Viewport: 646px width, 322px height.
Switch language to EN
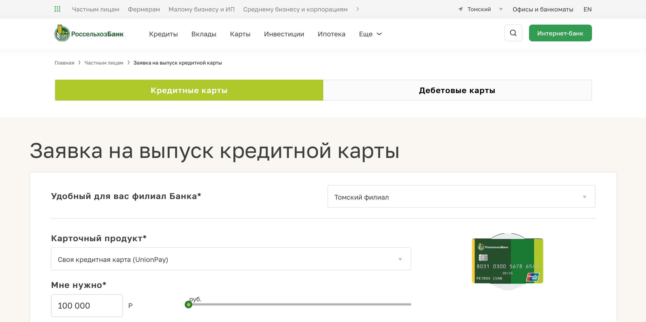(588, 9)
